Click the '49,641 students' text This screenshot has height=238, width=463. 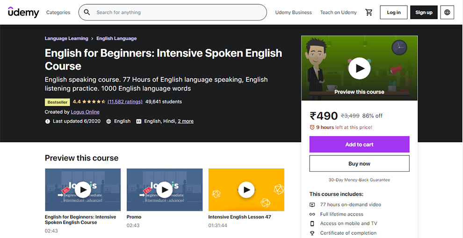tap(164, 102)
